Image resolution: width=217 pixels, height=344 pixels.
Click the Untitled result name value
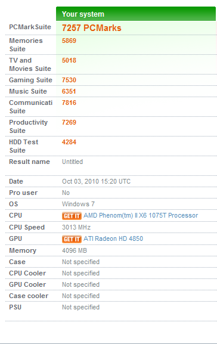click(72, 162)
